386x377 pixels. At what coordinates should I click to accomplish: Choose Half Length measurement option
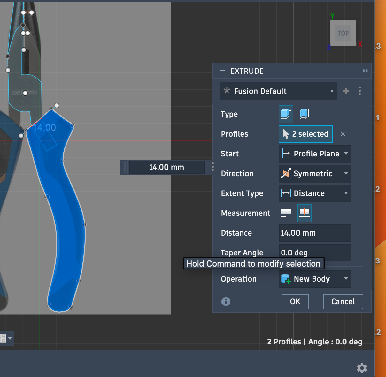[286, 213]
